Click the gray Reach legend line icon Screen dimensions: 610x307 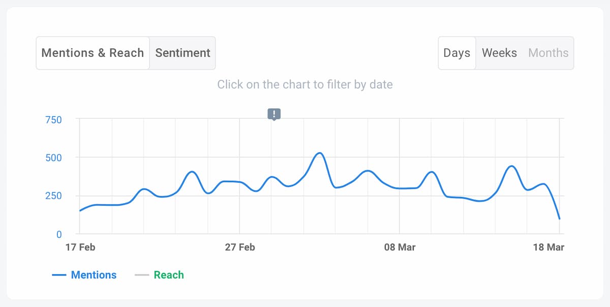tap(143, 275)
